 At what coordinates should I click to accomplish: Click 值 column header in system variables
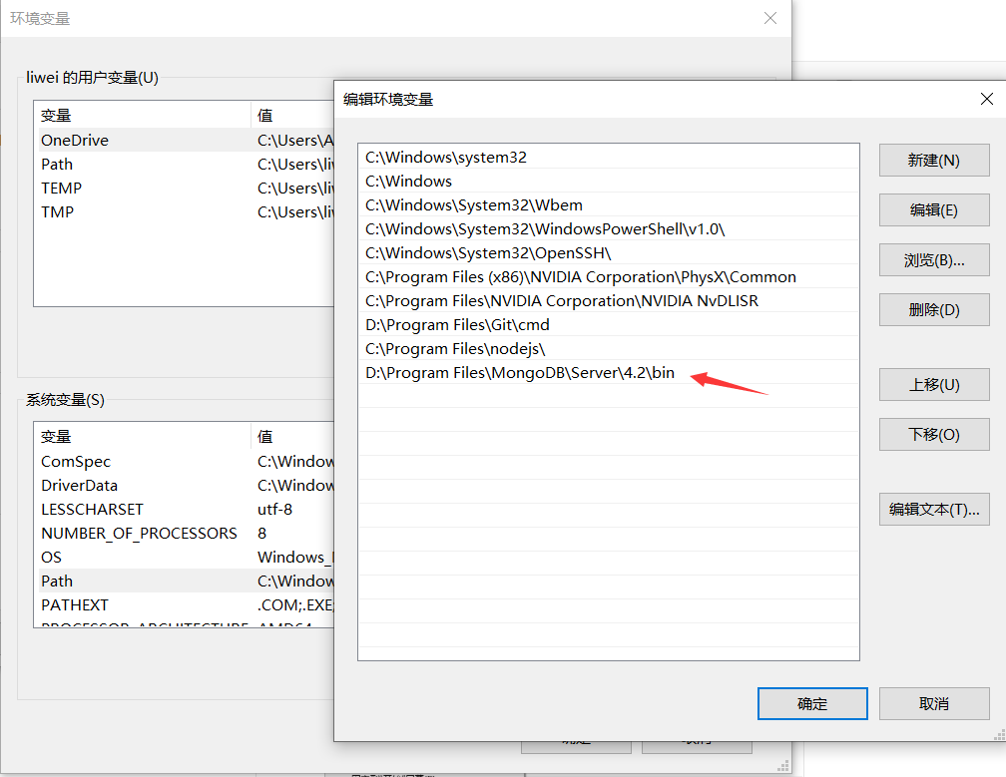[x=292, y=437]
